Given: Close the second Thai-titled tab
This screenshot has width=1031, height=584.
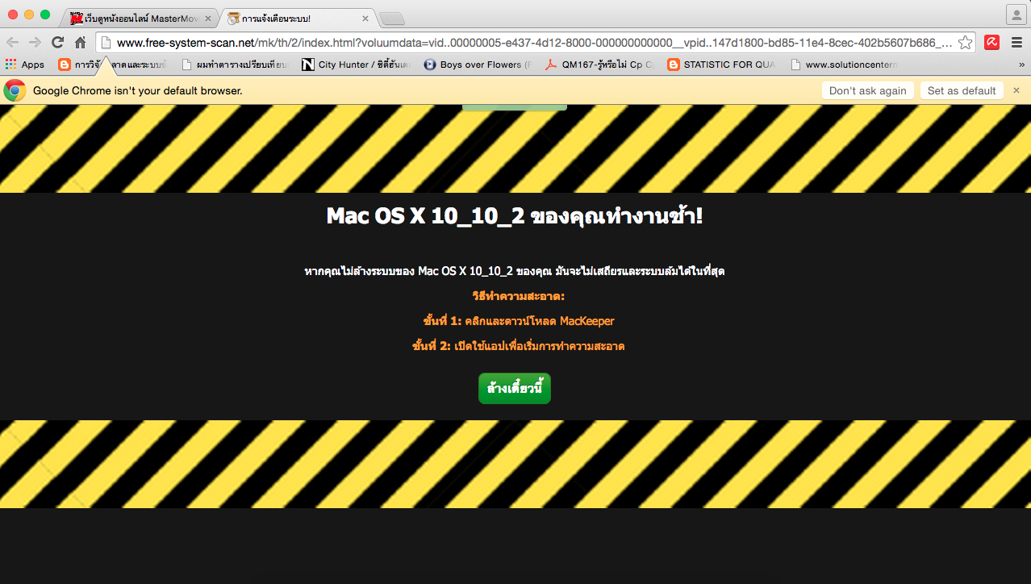Looking at the screenshot, I should pyautogui.click(x=365, y=18).
